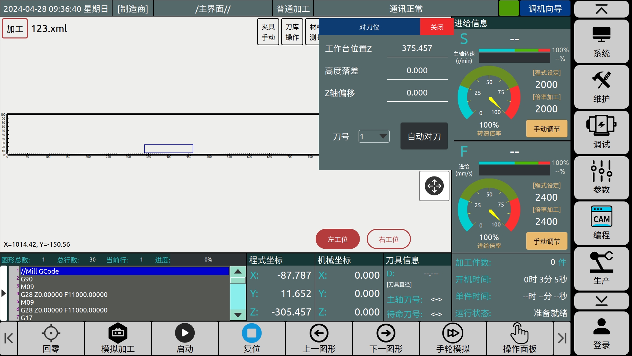Image resolution: width=632 pixels, height=356 pixels.
Task: Click the pan/move view arrows icon
Action: pos(434,186)
